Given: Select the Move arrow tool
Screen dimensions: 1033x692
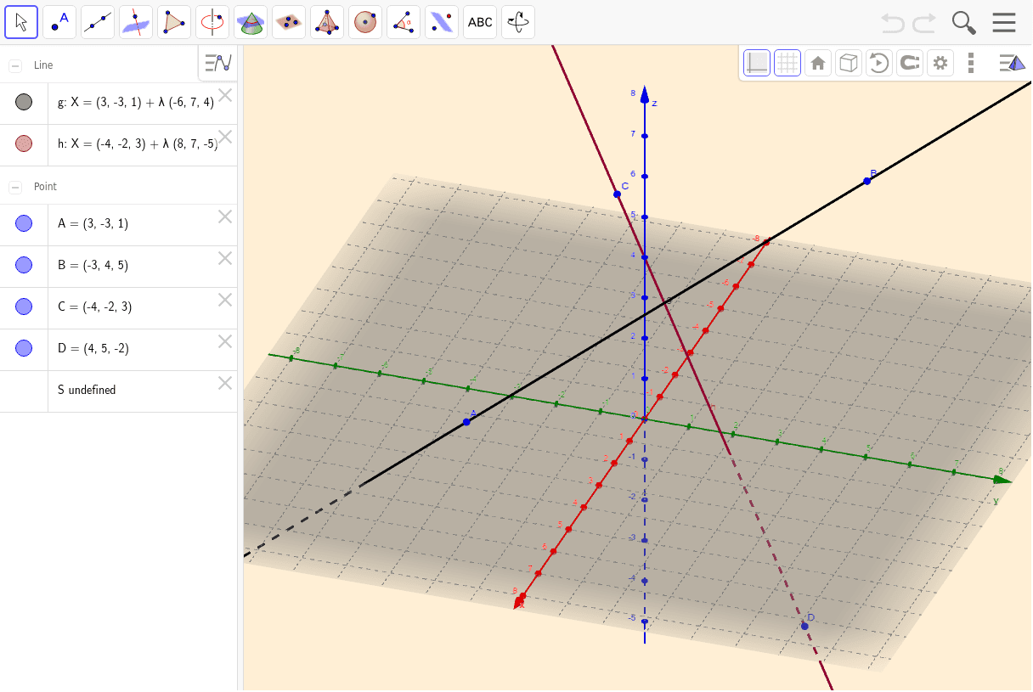Looking at the screenshot, I should click(x=21, y=22).
